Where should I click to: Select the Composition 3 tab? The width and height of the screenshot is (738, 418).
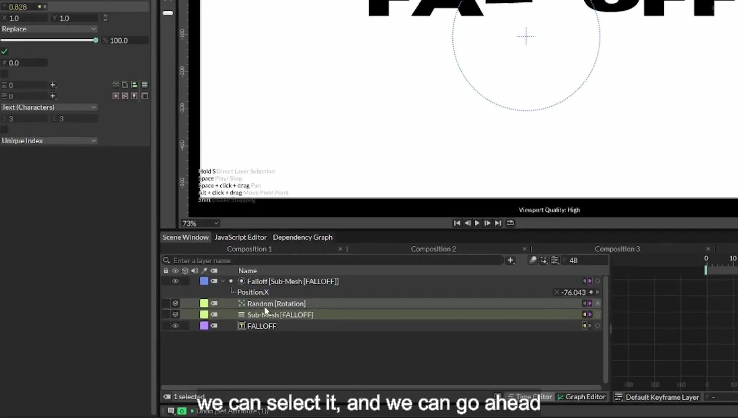point(617,249)
